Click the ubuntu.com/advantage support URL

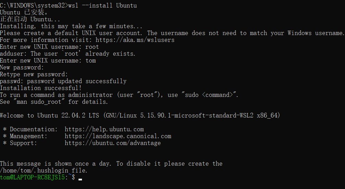[x=112, y=143]
